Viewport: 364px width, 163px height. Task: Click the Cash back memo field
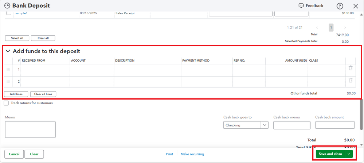tap(292, 125)
